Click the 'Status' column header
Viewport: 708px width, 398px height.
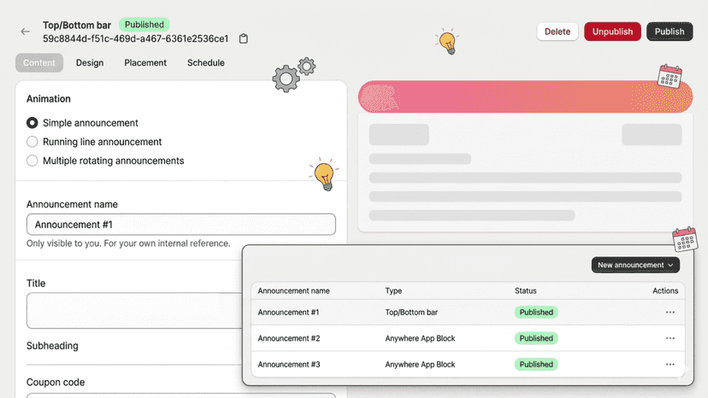[526, 291]
